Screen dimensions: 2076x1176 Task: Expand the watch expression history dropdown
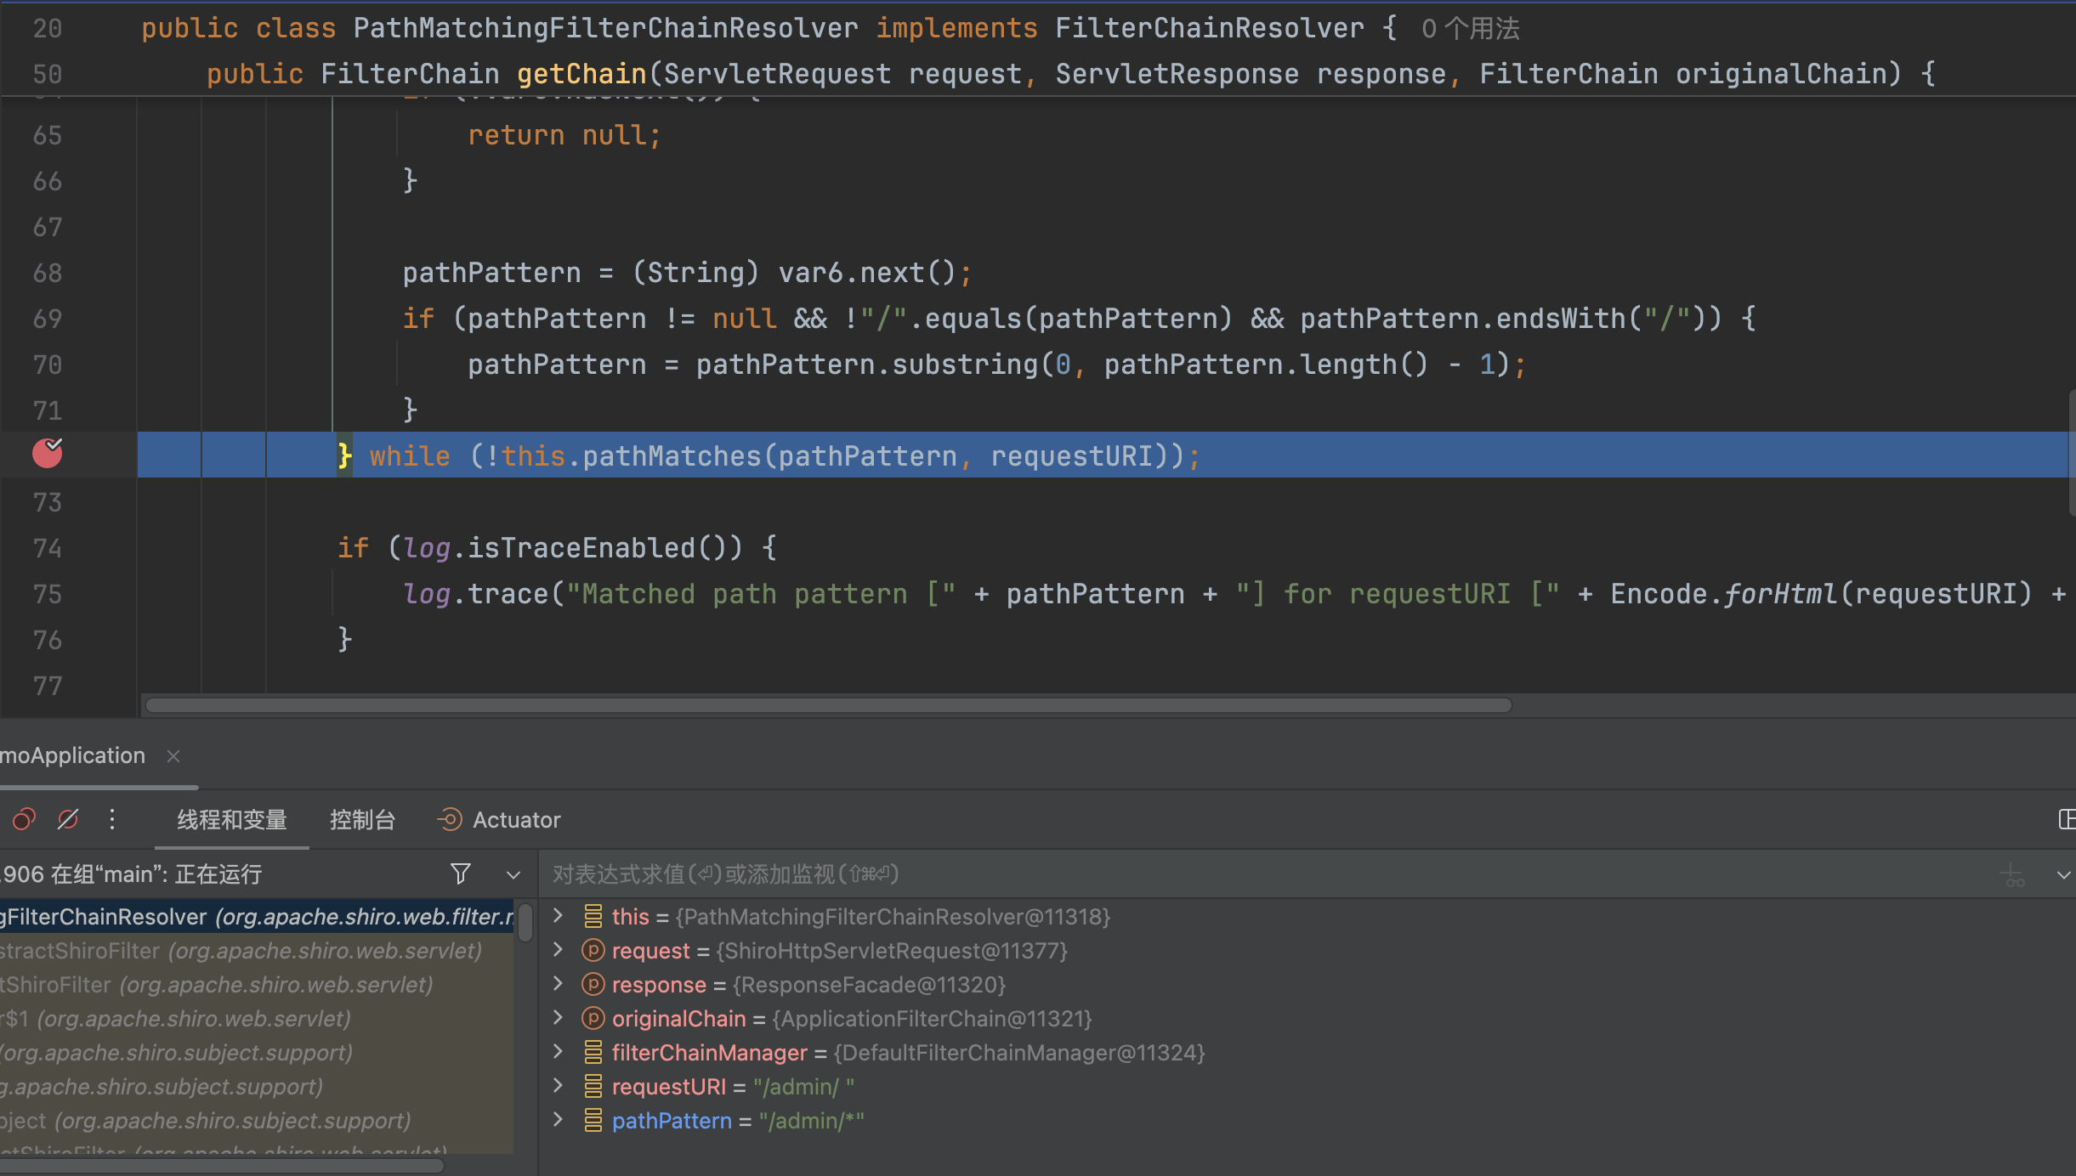click(2063, 874)
